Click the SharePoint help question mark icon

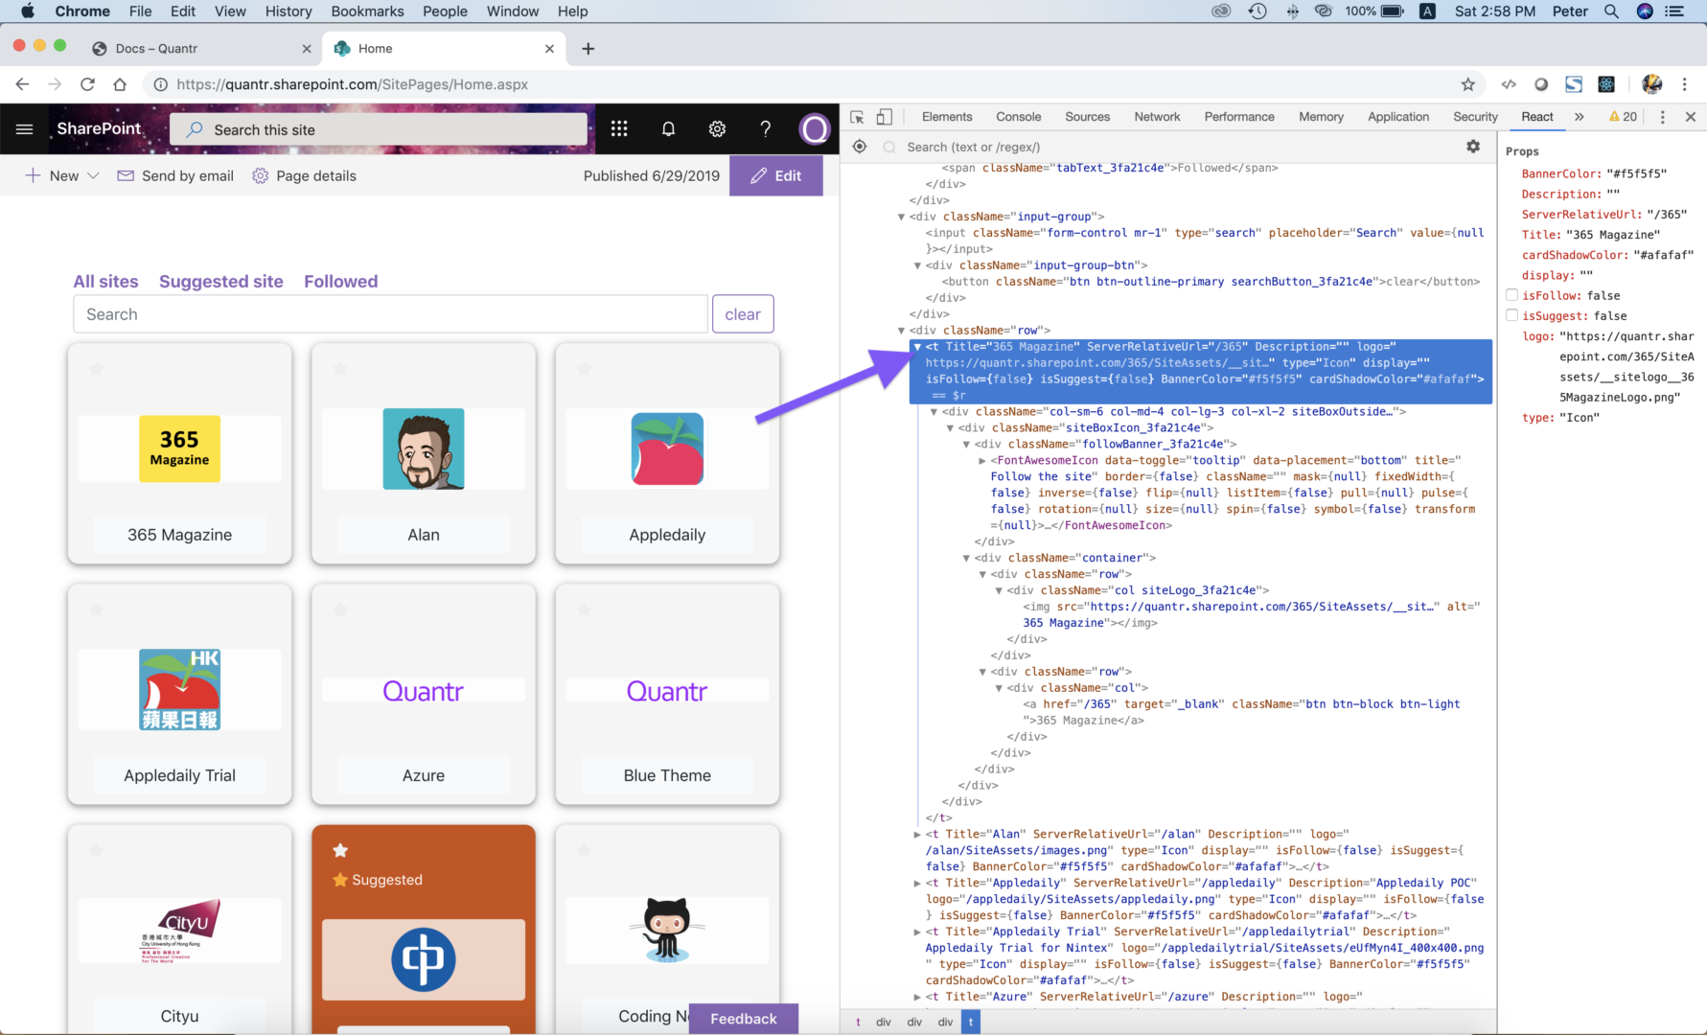765,128
